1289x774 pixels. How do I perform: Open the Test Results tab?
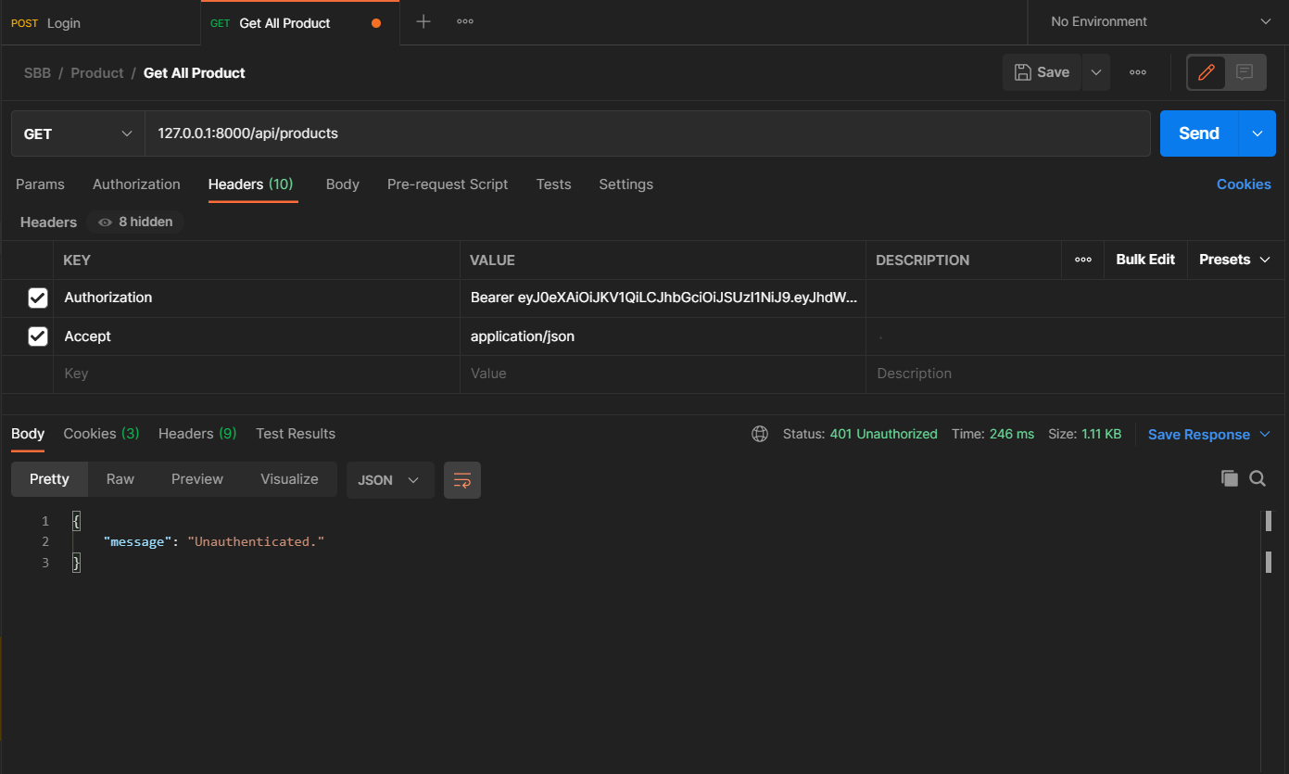pos(296,434)
